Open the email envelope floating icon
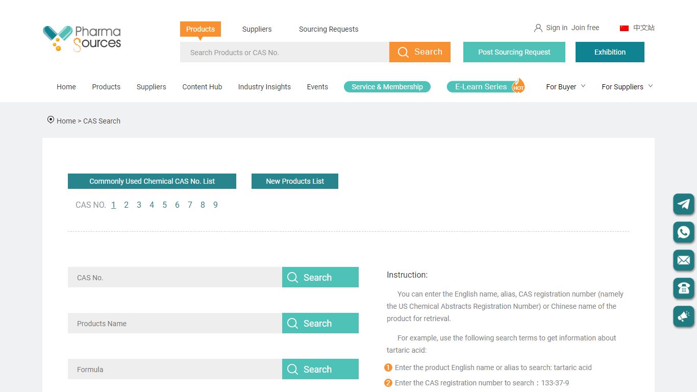The height and width of the screenshot is (392, 697). point(684,260)
